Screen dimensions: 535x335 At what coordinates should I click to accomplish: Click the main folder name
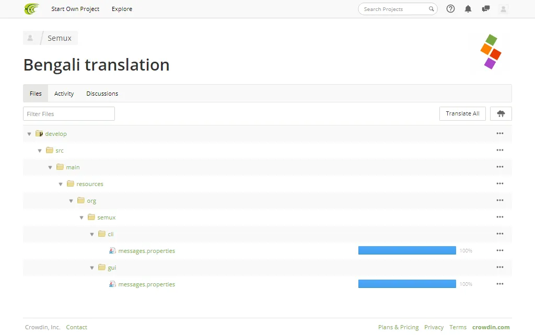(73, 167)
